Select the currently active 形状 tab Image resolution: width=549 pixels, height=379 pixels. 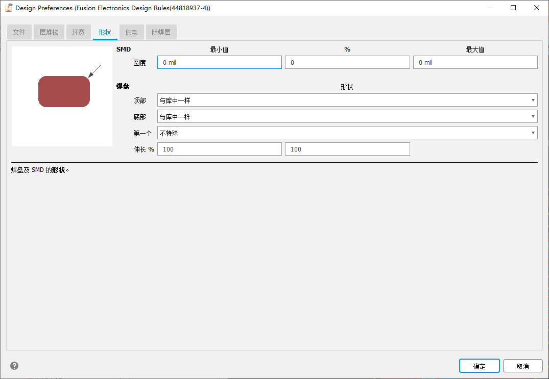[105, 32]
